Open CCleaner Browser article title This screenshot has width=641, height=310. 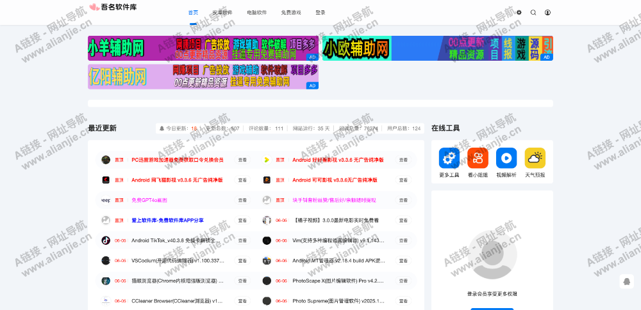pyautogui.click(x=177, y=301)
